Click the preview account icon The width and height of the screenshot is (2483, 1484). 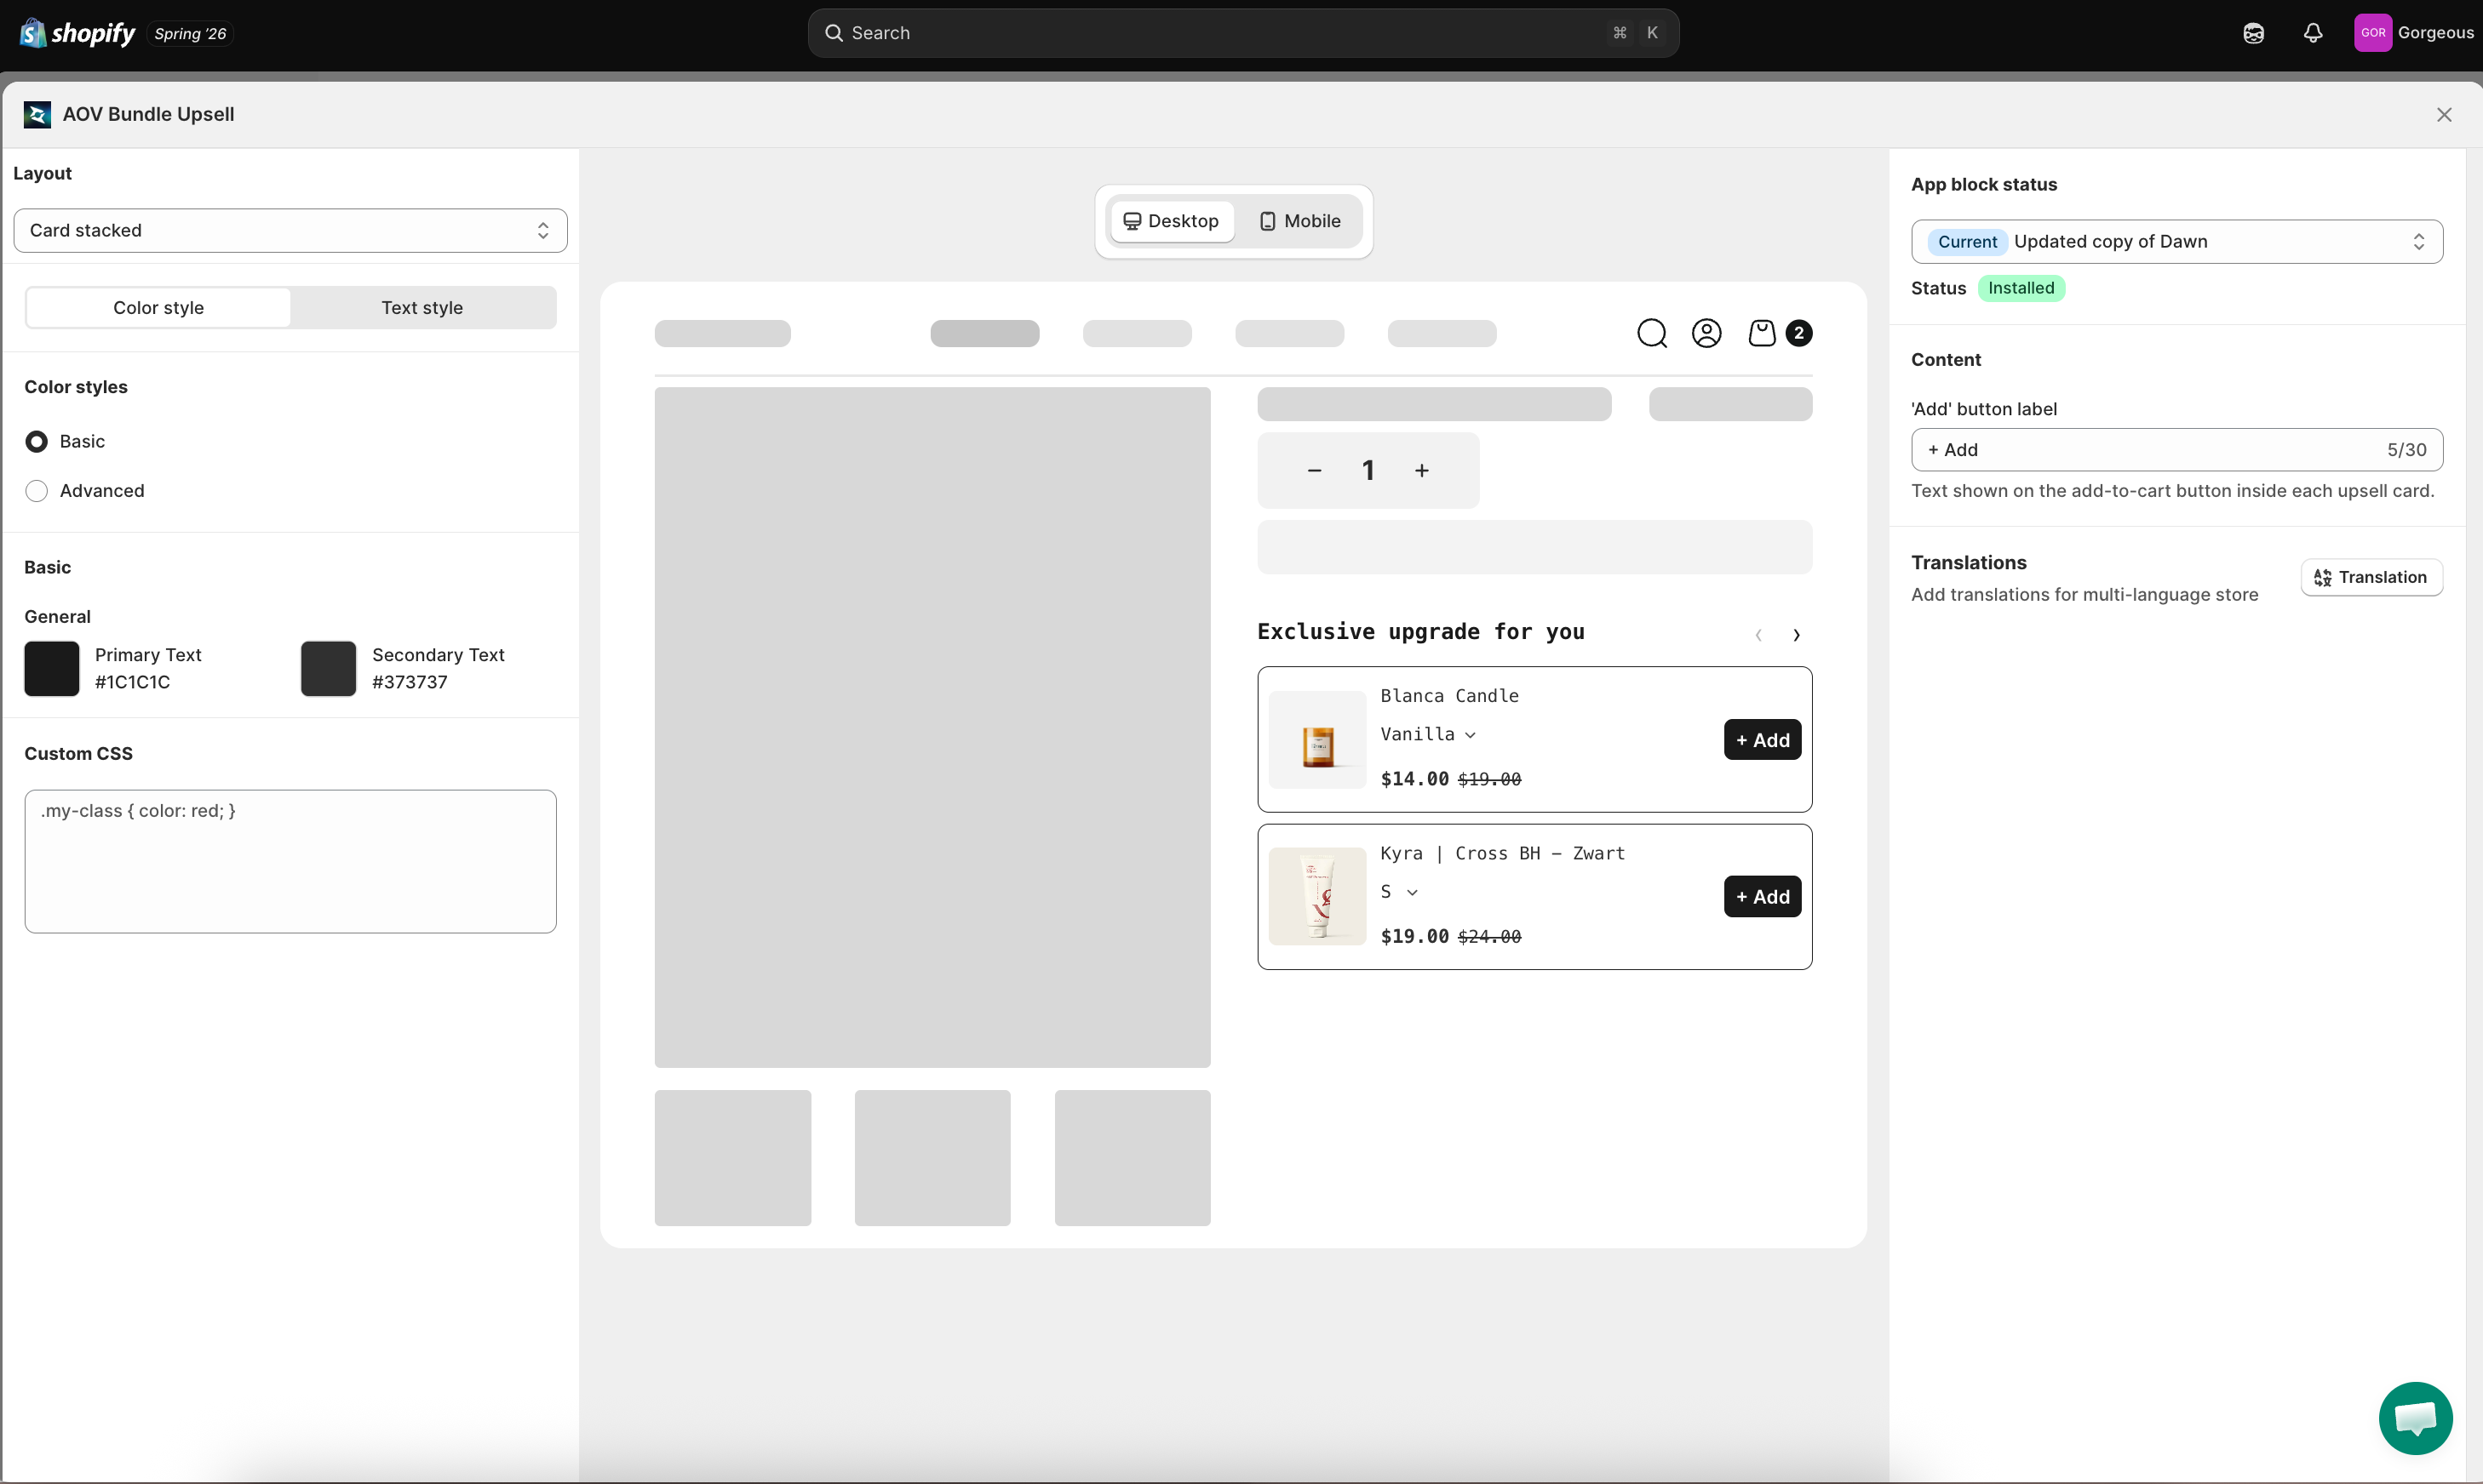1706,333
